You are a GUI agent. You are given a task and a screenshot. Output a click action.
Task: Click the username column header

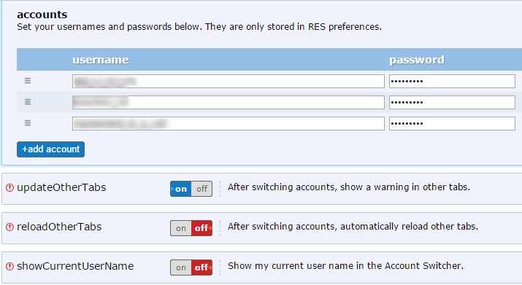pos(101,60)
